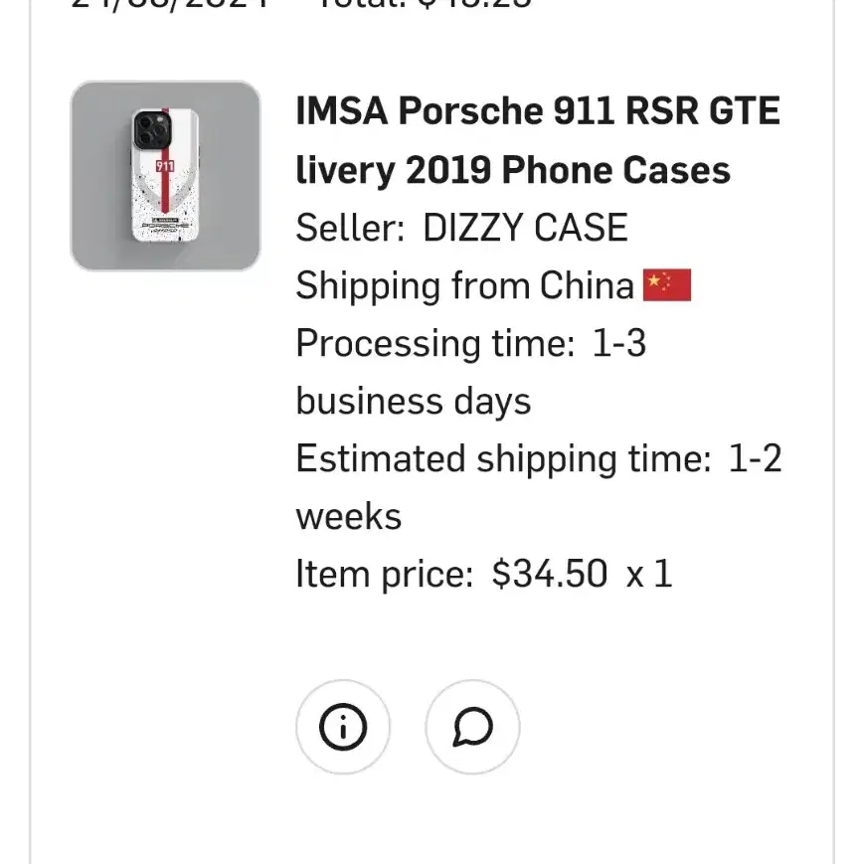Select the 'x 1' quantity text
Image resolution: width=864 pixels, height=864 pixels.
[649, 574]
